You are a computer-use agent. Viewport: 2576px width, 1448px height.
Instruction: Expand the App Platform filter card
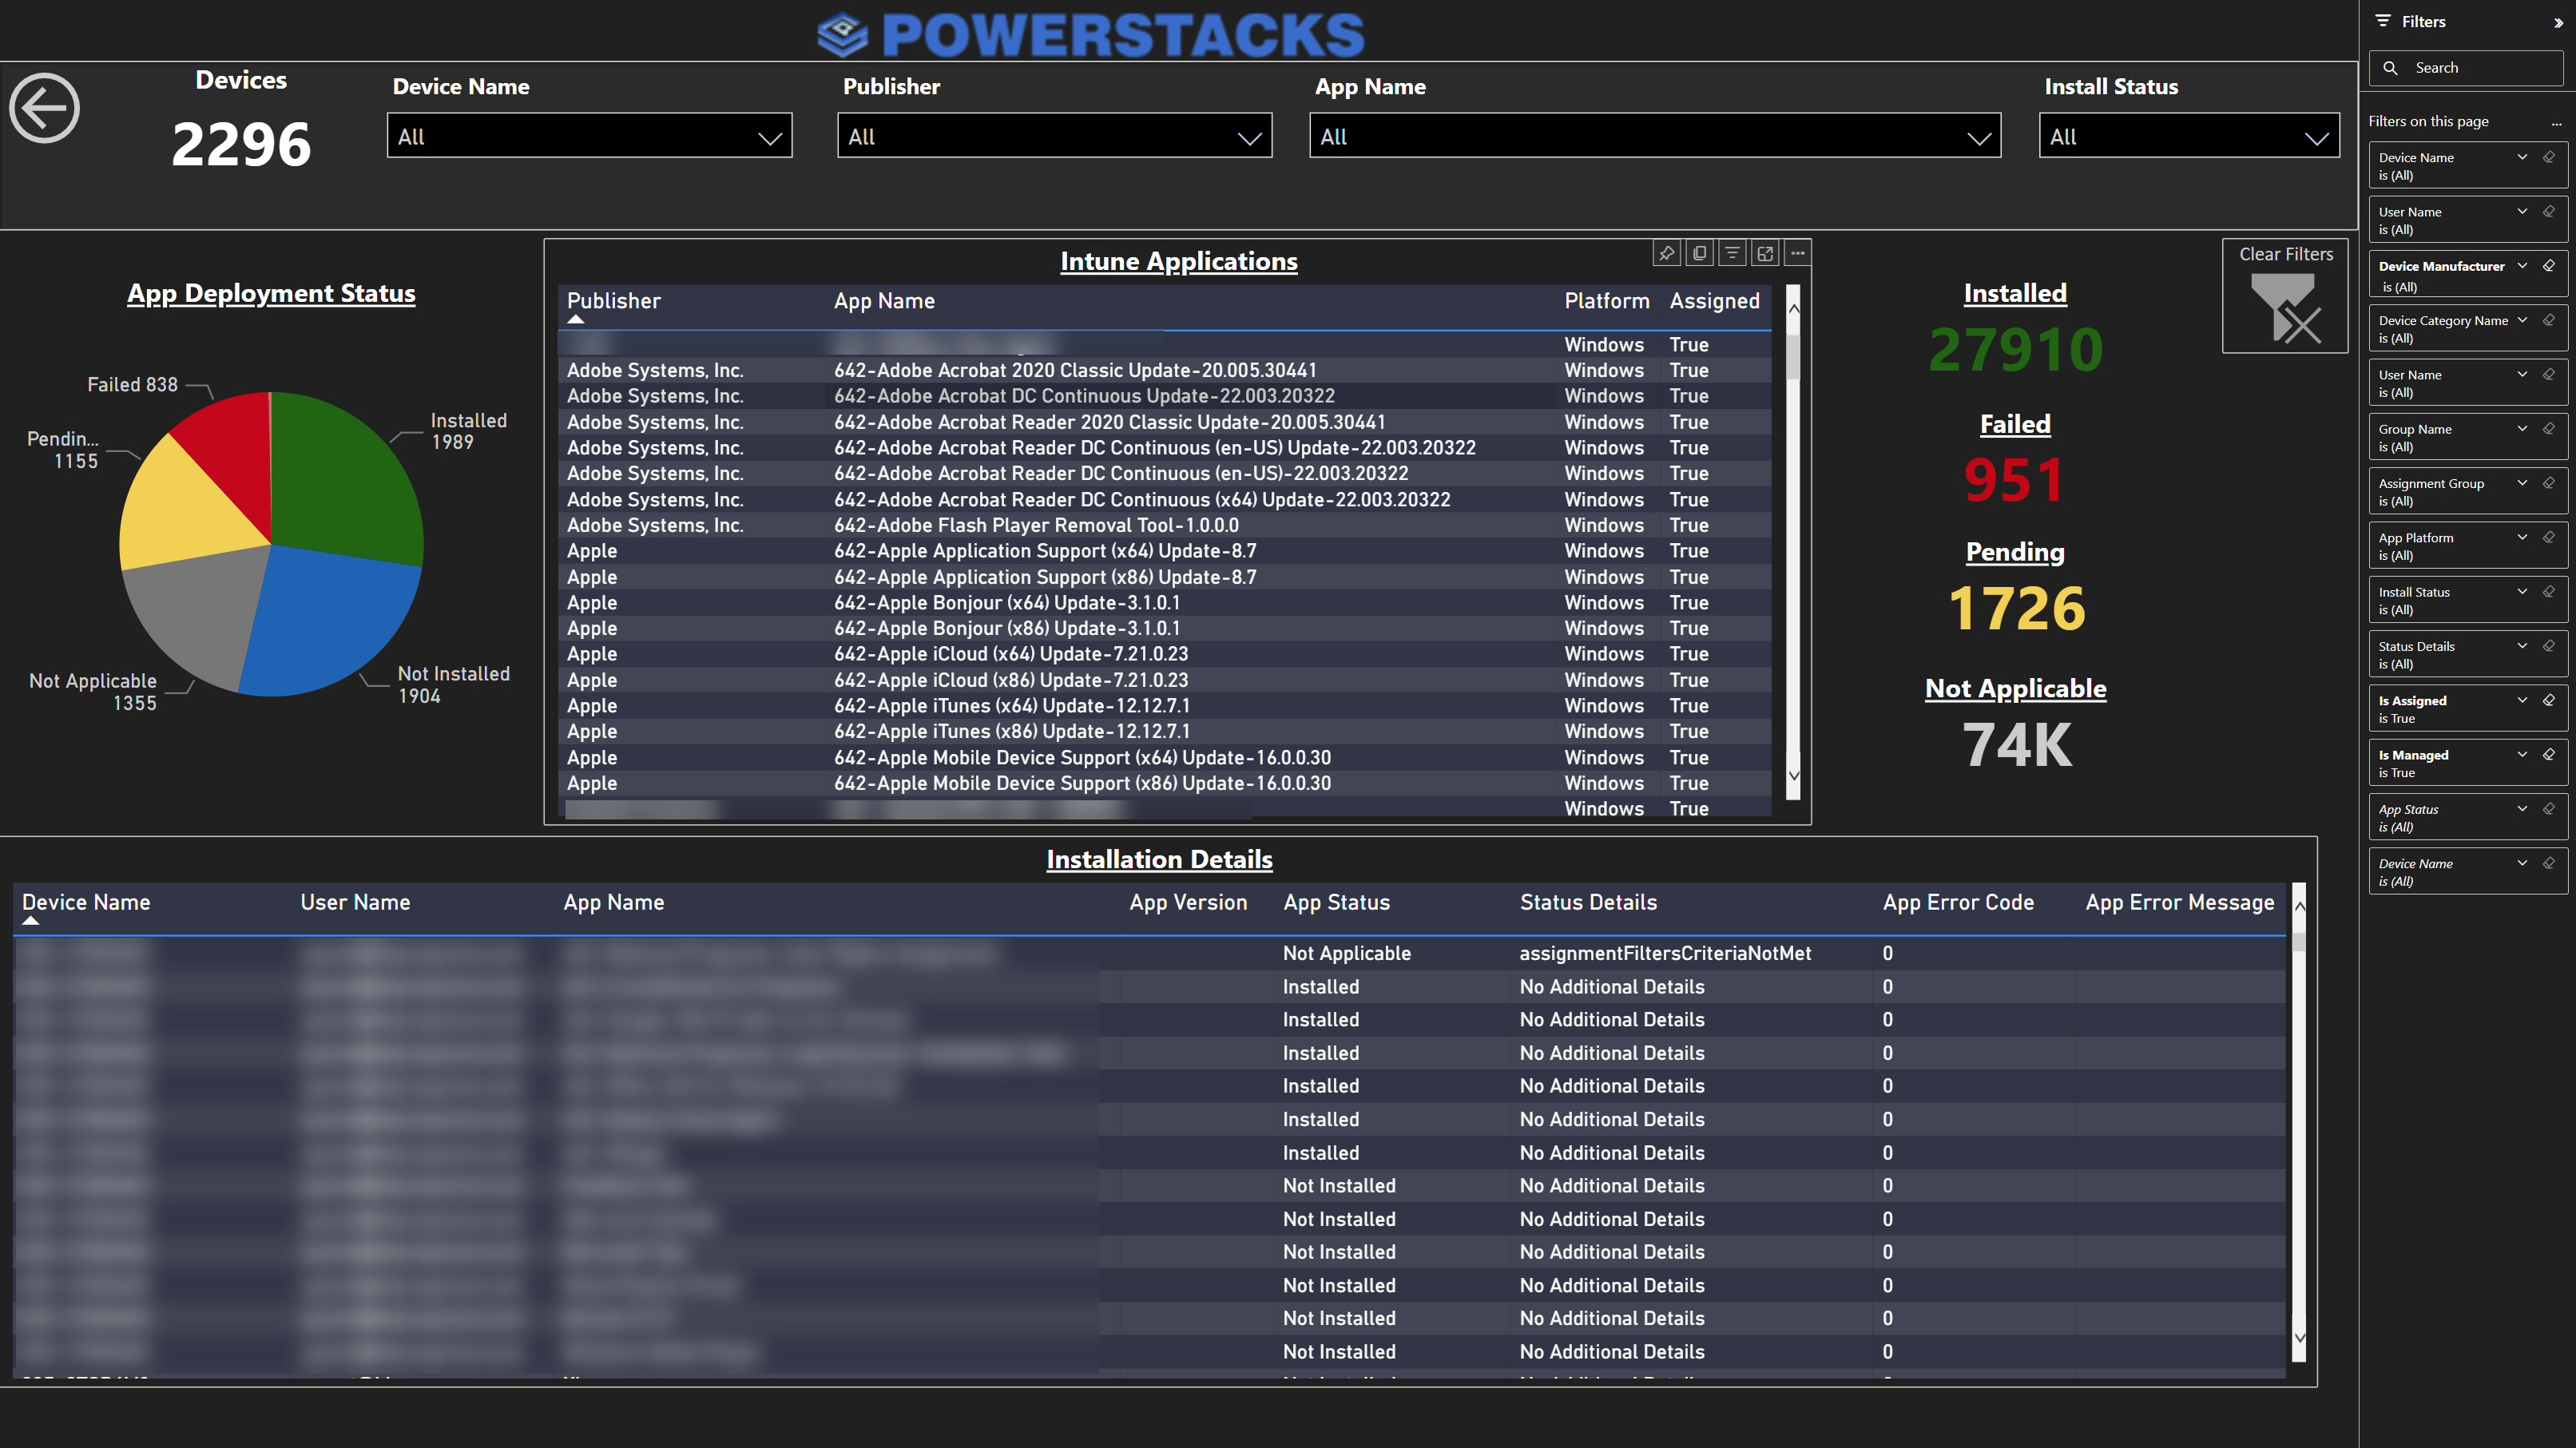pyautogui.click(x=2522, y=537)
